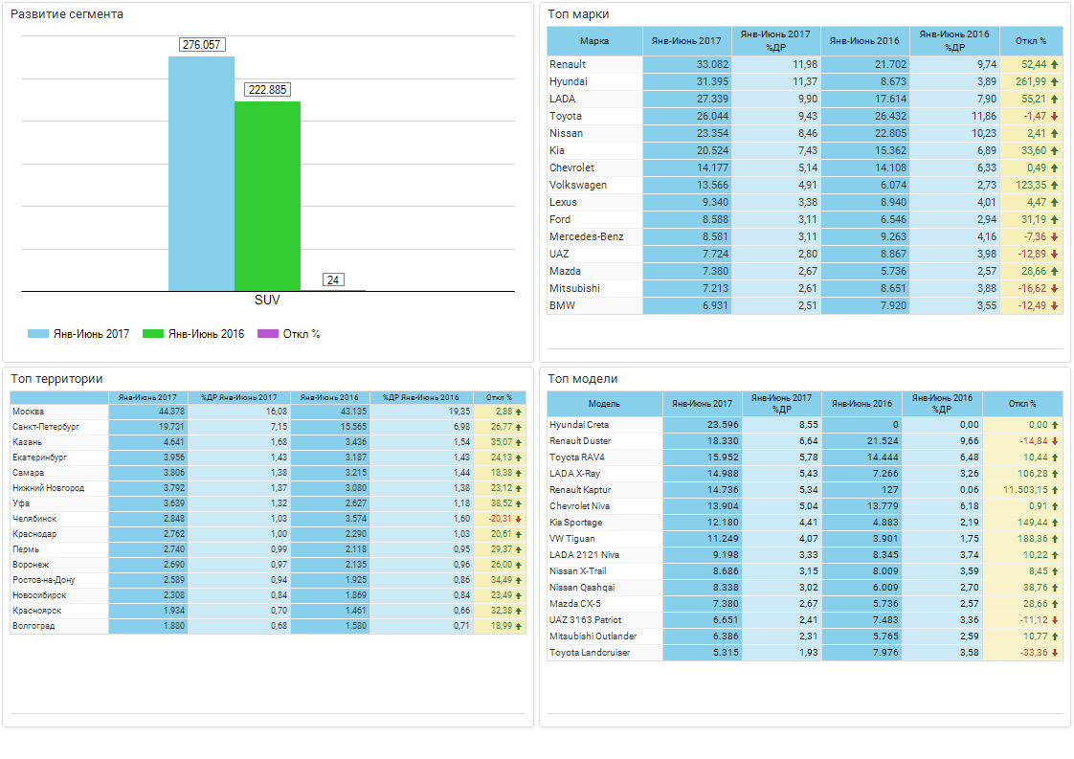The image size is (1074, 759).
Task: Sort Топ модели by Модель header
Action: (x=604, y=404)
